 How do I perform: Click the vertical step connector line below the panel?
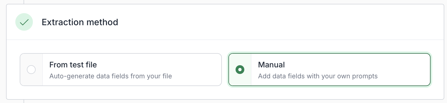(x=24, y=101)
